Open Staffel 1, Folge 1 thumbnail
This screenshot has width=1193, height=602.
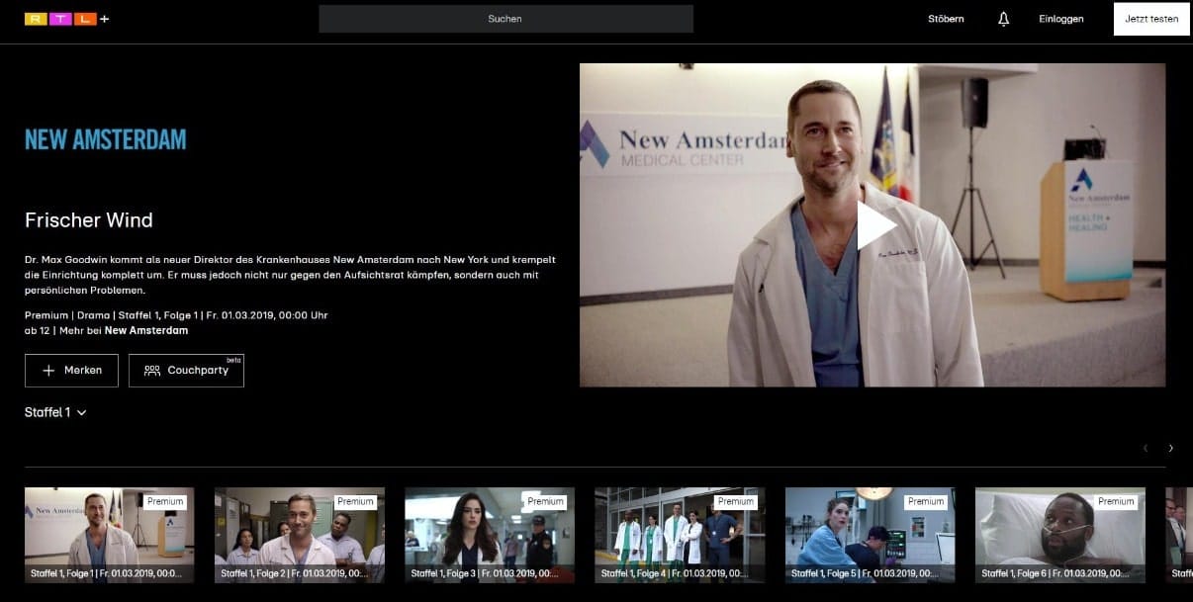click(x=109, y=535)
